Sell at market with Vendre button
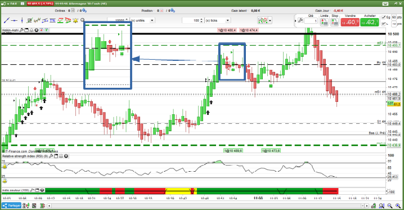 point(350,22)
